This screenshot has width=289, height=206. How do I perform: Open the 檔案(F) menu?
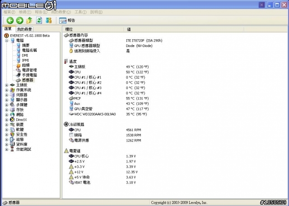coord(9,12)
